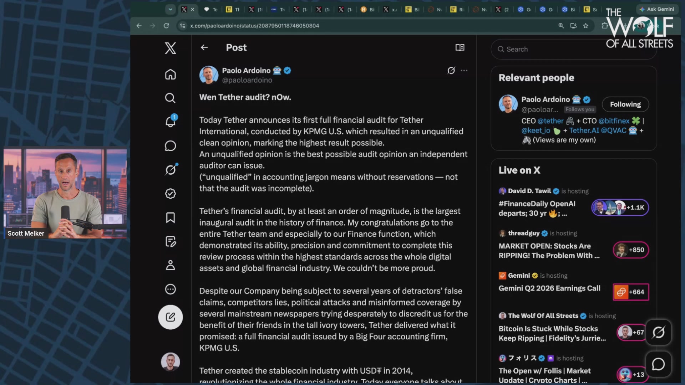Join David D. Tawil live +1.1K
Image resolution: width=685 pixels, height=385 pixels.
pyautogui.click(x=620, y=207)
